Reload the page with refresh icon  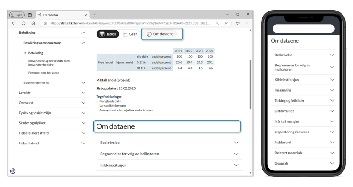pyautogui.click(x=23, y=23)
